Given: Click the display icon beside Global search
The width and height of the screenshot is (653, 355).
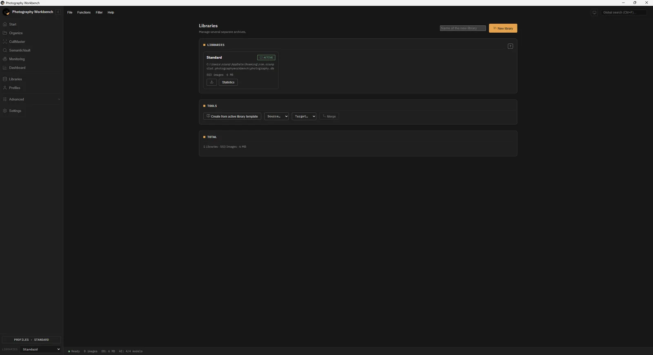Looking at the screenshot, I should [594, 13].
